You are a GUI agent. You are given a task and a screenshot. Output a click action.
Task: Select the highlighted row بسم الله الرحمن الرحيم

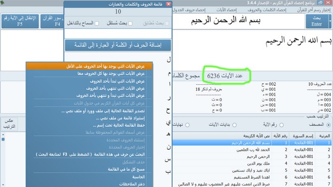coord(253,143)
